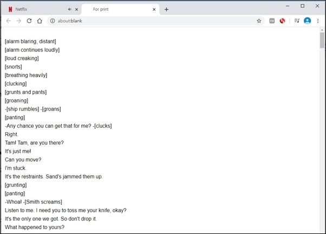Click the line "I'm stuck."

tap(16, 168)
